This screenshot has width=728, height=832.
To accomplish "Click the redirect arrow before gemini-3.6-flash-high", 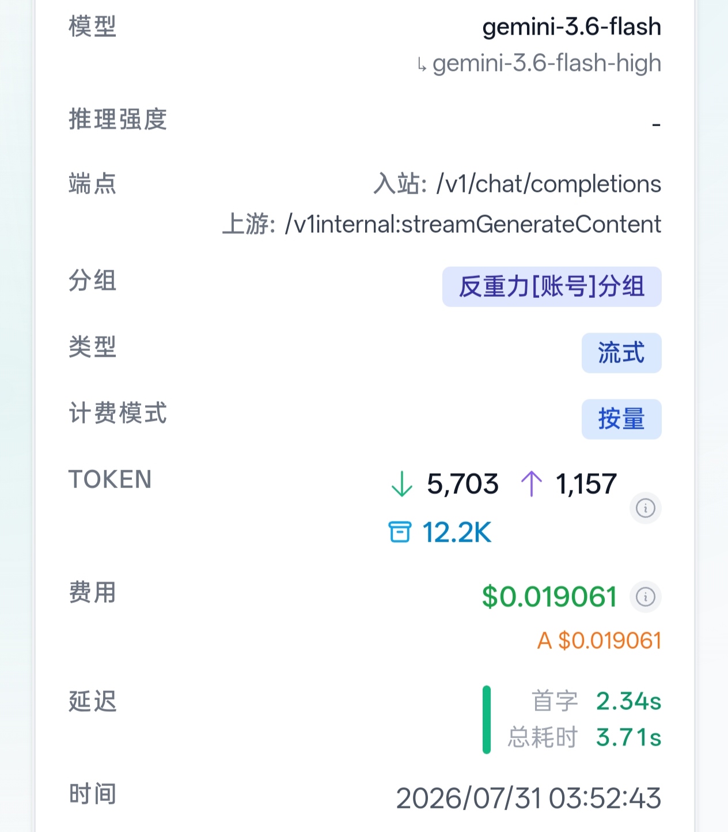I will (x=422, y=65).
